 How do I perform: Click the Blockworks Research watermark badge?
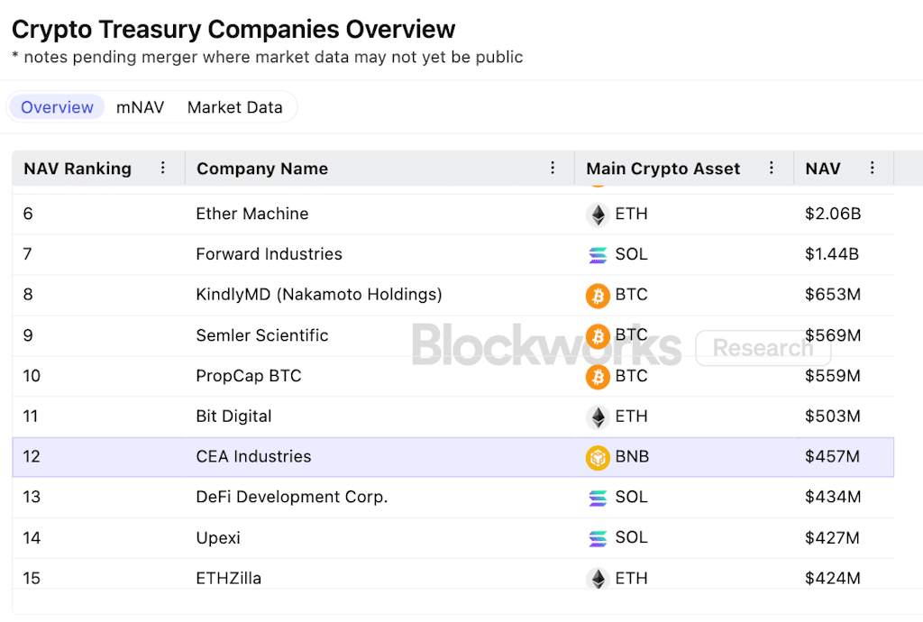tap(763, 348)
